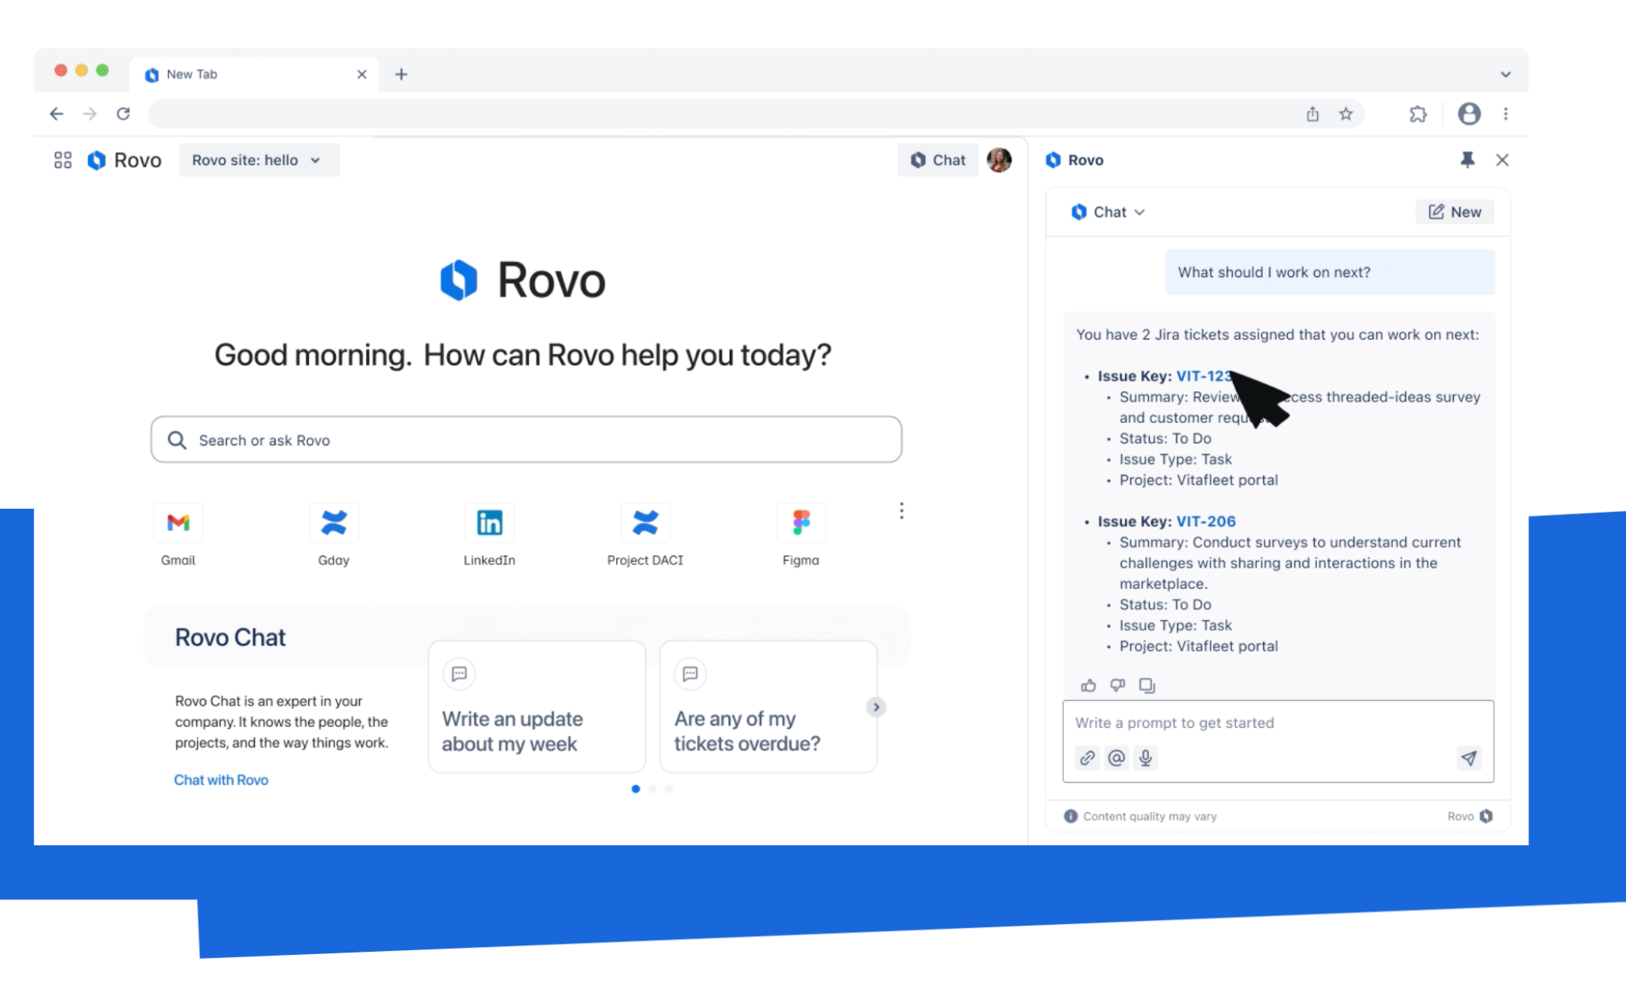Open the user profile avatar
Screen dimensions: 1626x993
(x=999, y=160)
